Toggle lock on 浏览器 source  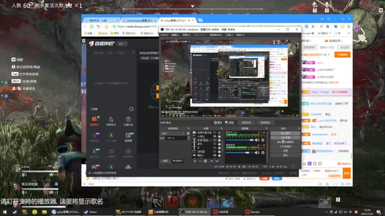click(219, 152)
